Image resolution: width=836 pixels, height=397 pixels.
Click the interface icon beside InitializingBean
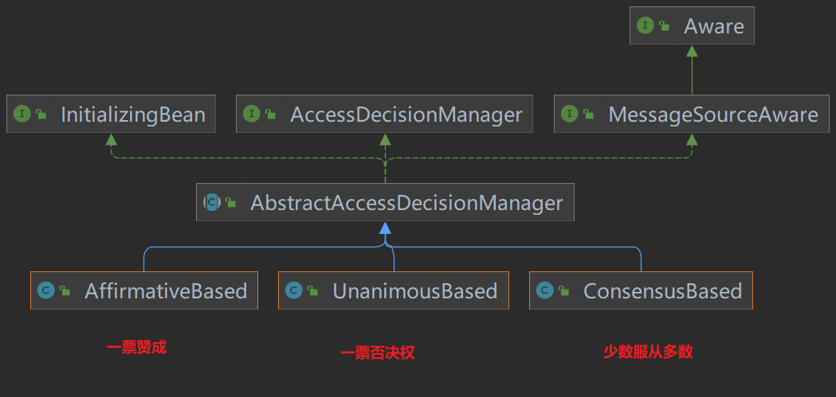point(22,114)
